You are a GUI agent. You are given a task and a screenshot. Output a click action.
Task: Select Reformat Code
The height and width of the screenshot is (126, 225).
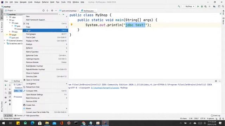pyautogui.click(x=45, y=55)
